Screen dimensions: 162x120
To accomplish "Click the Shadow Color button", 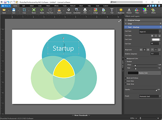I will click(144, 73).
